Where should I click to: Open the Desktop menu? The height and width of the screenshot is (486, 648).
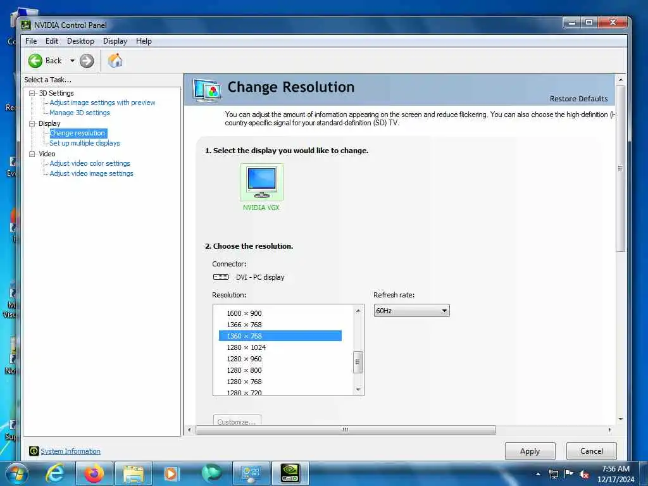click(x=80, y=41)
